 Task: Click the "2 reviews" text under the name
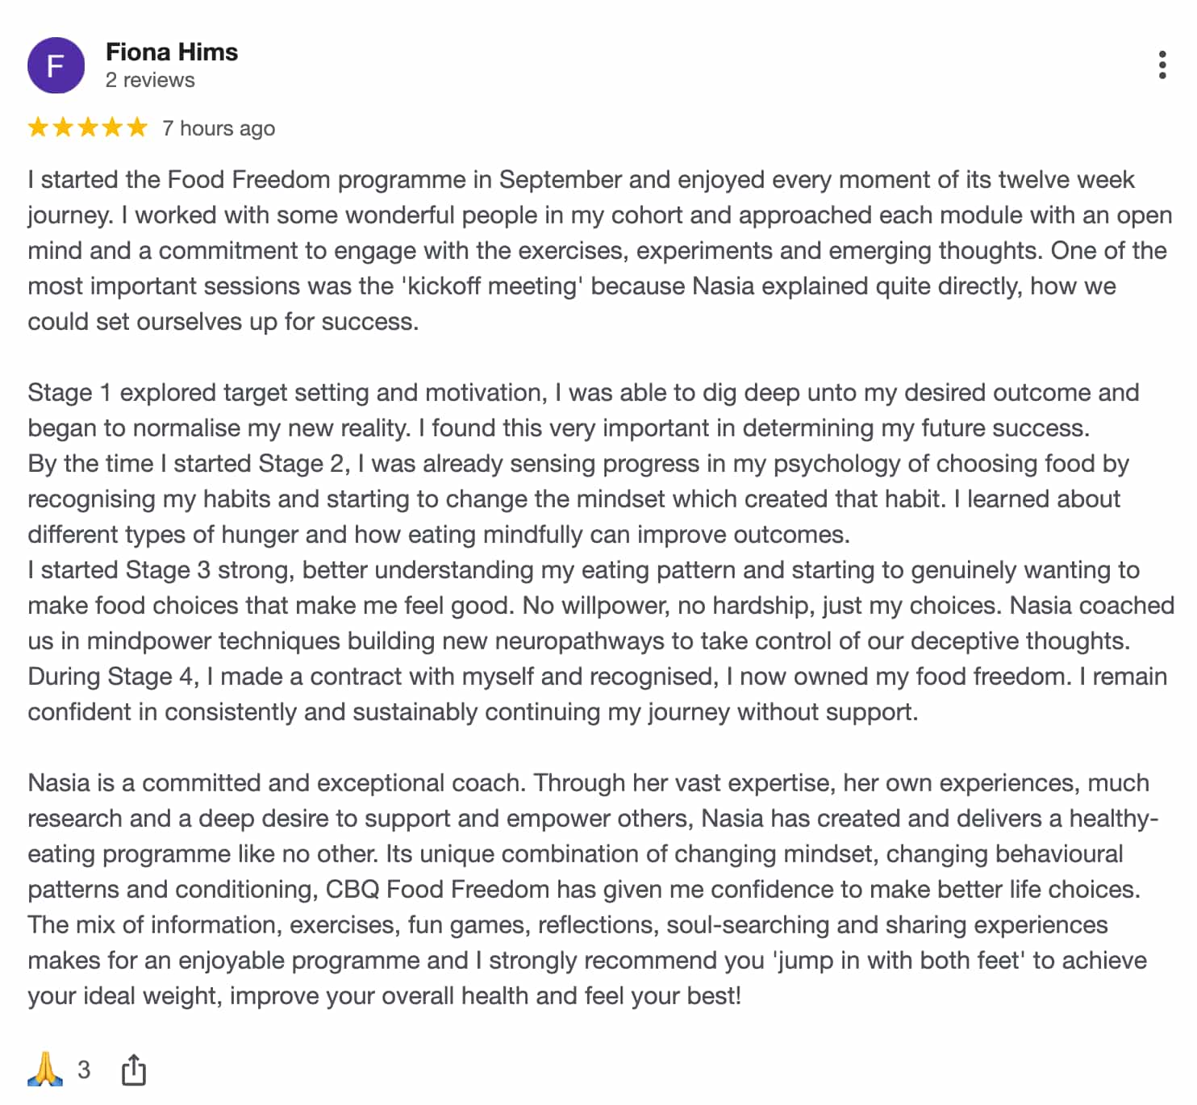pyautogui.click(x=150, y=81)
